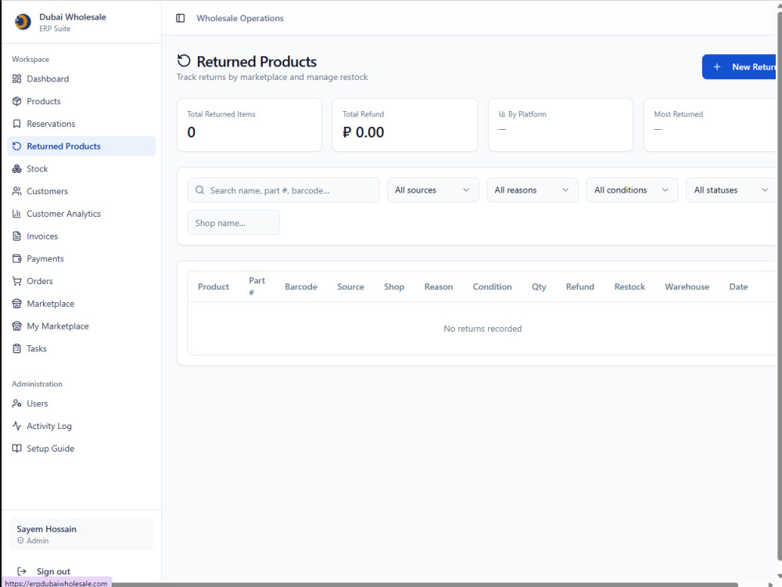Click the Payments wallet icon

tap(17, 258)
